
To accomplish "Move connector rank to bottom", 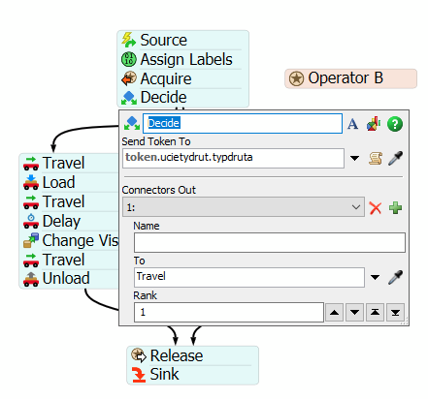I will point(395,312).
